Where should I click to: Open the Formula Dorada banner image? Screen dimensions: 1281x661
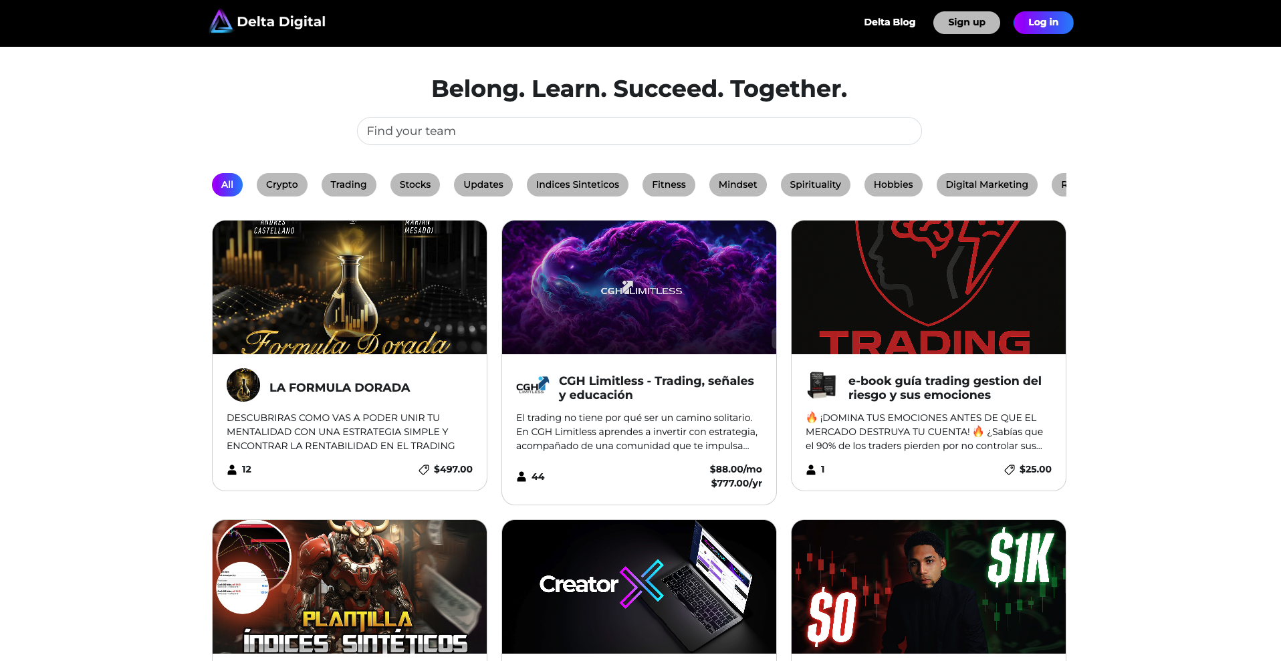pyautogui.click(x=350, y=287)
